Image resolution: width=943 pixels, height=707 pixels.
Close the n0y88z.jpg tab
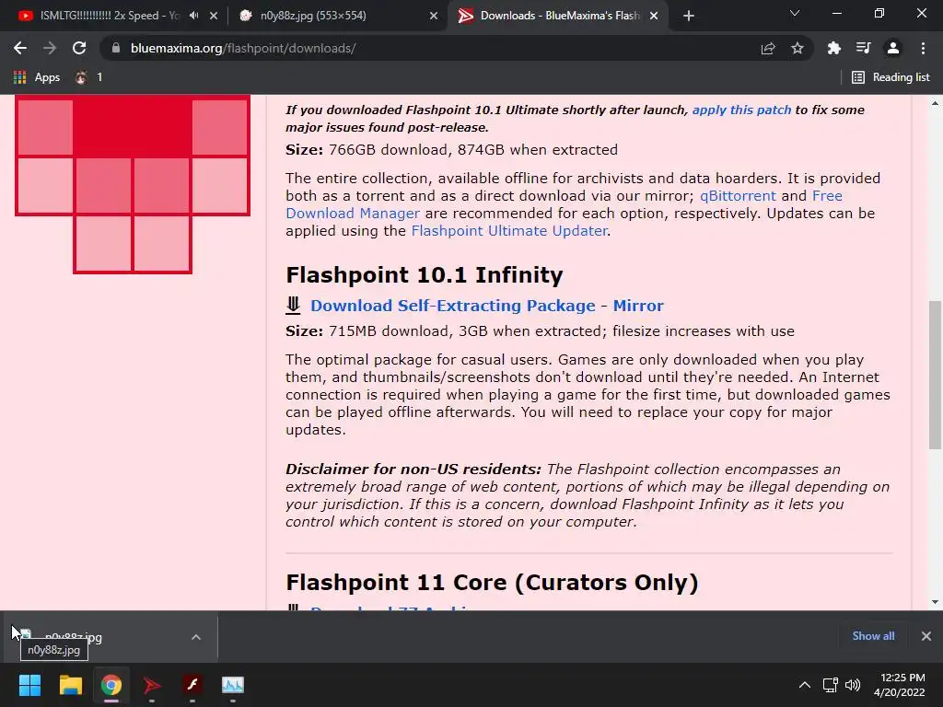[434, 16]
